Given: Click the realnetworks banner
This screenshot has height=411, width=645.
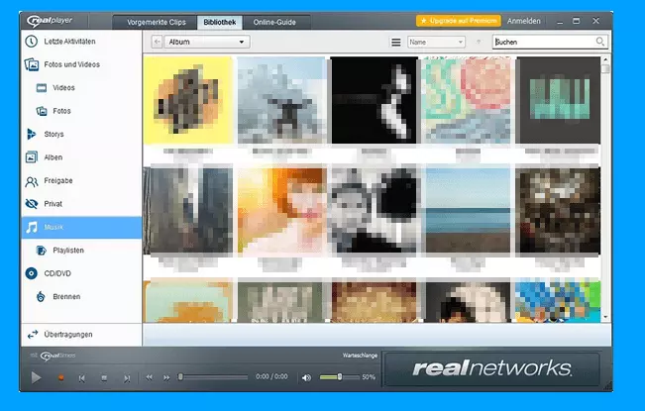Looking at the screenshot, I should (x=492, y=368).
